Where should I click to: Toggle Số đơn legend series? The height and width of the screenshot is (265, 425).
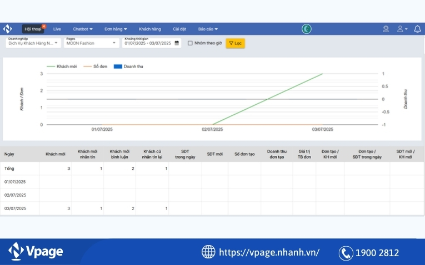tap(96, 66)
